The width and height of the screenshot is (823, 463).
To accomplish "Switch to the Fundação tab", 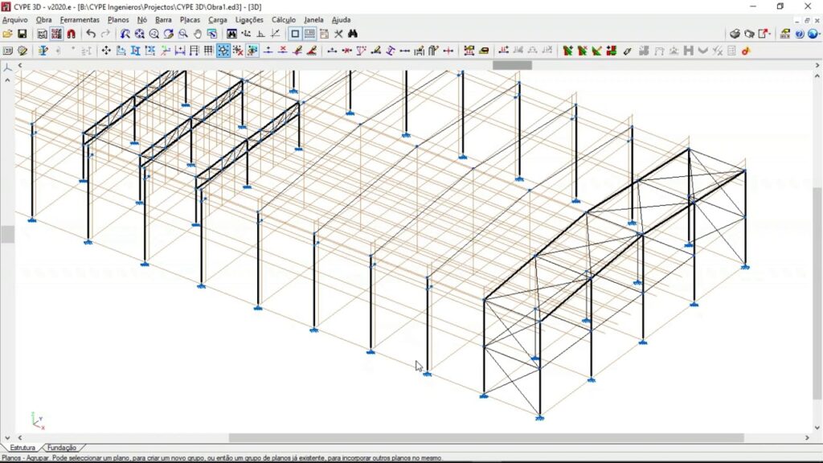I will click(62, 448).
